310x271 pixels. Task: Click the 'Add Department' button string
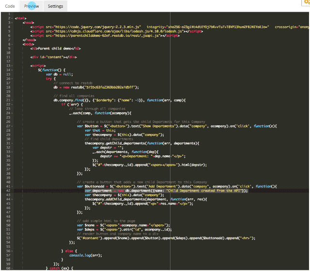tap(162, 186)
